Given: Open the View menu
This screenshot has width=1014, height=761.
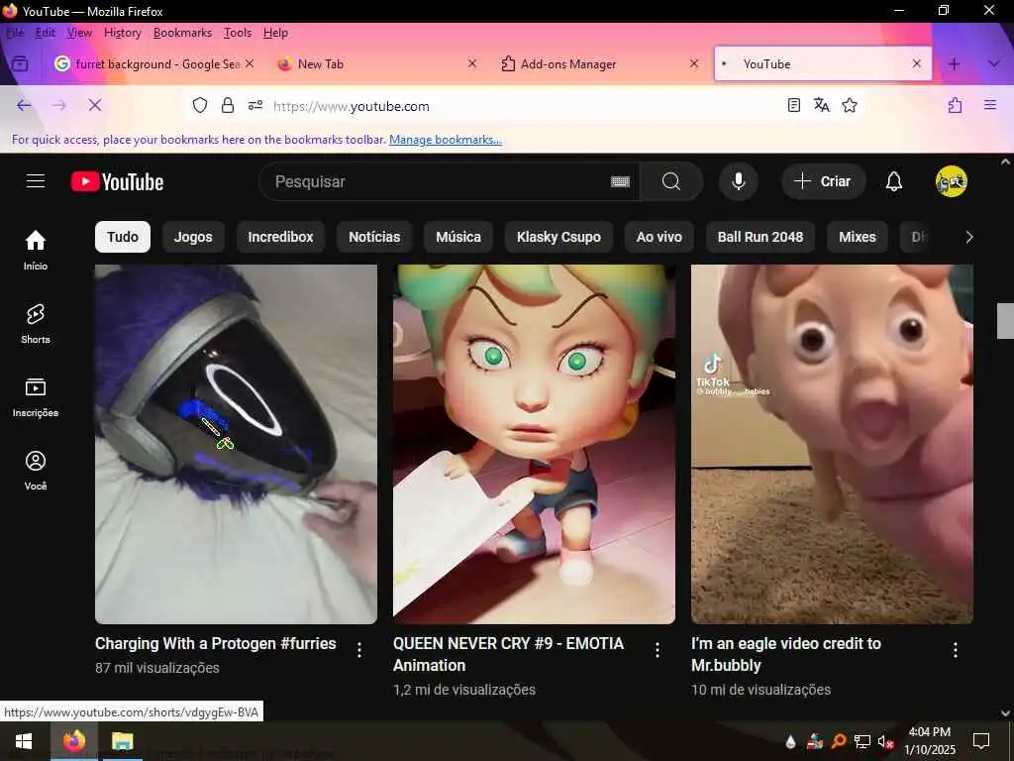Looking at the screenshot, I should click(79, 33).
